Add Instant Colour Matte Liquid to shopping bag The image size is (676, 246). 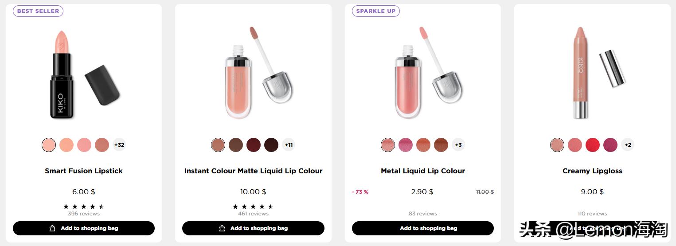[253, 228]
